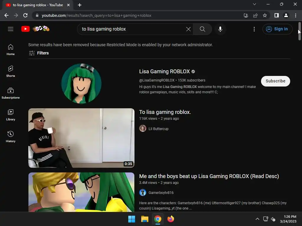The height and width of the screenshot is (226, 302).
Task: Reload the page with the refresh icon
Action: point(25,15)
